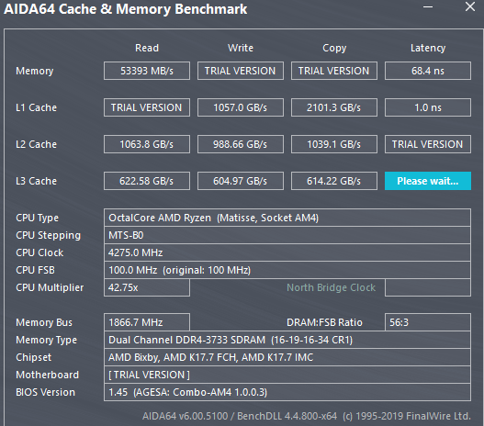
Task: Click the L2 Cache Read 1063.8 GB/s box
Action: coord(147,144)
